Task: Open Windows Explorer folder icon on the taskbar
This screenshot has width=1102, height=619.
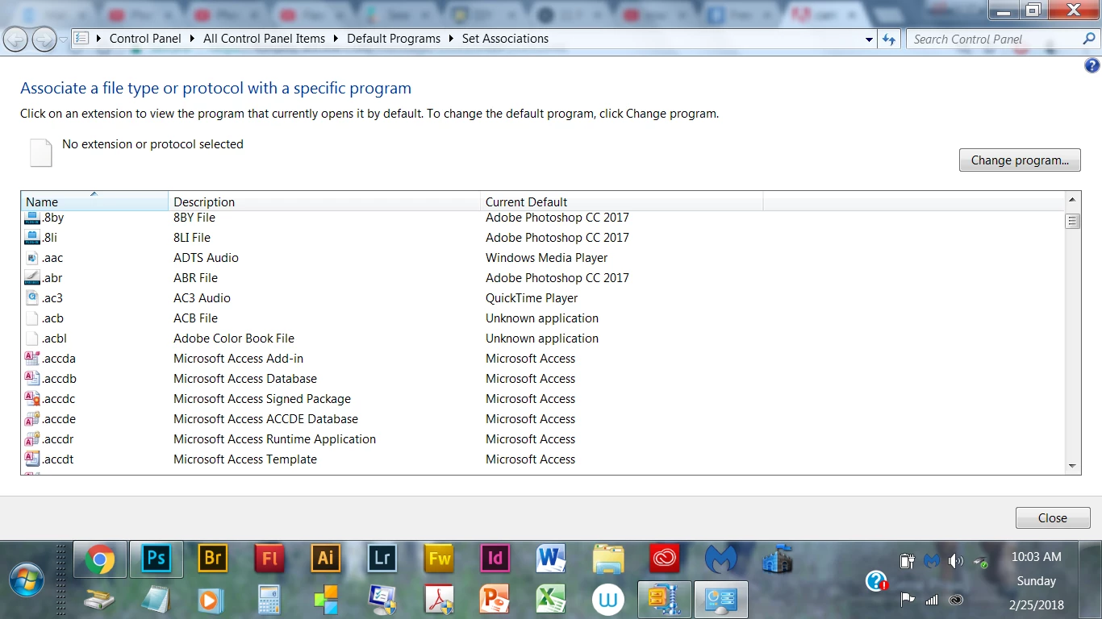Action: click(608, 559)
